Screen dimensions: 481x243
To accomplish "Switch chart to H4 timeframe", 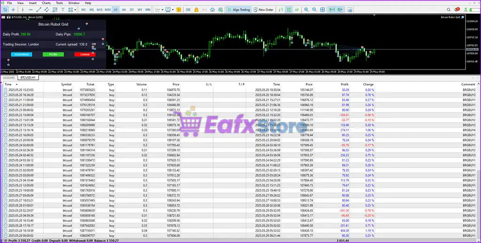I will [124, 10].
